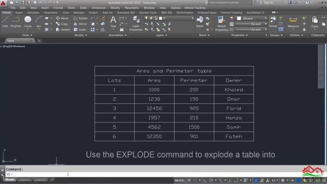Click the search keyword field
The width and height of the screenshot is (327, 184).
pyautogui.click(x=230, y=3)
